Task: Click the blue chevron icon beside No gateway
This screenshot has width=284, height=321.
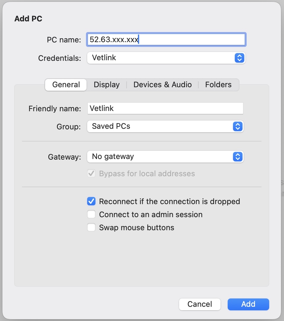Action: tap(237, 157)
